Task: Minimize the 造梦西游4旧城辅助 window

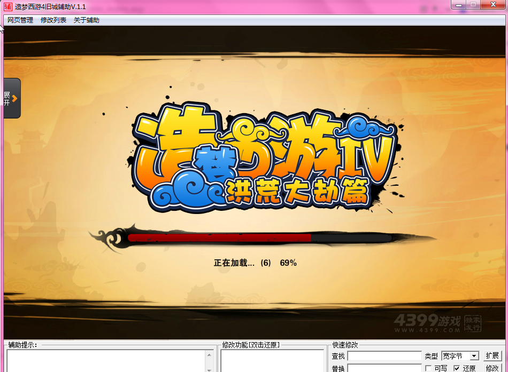Action: (459, 5)
